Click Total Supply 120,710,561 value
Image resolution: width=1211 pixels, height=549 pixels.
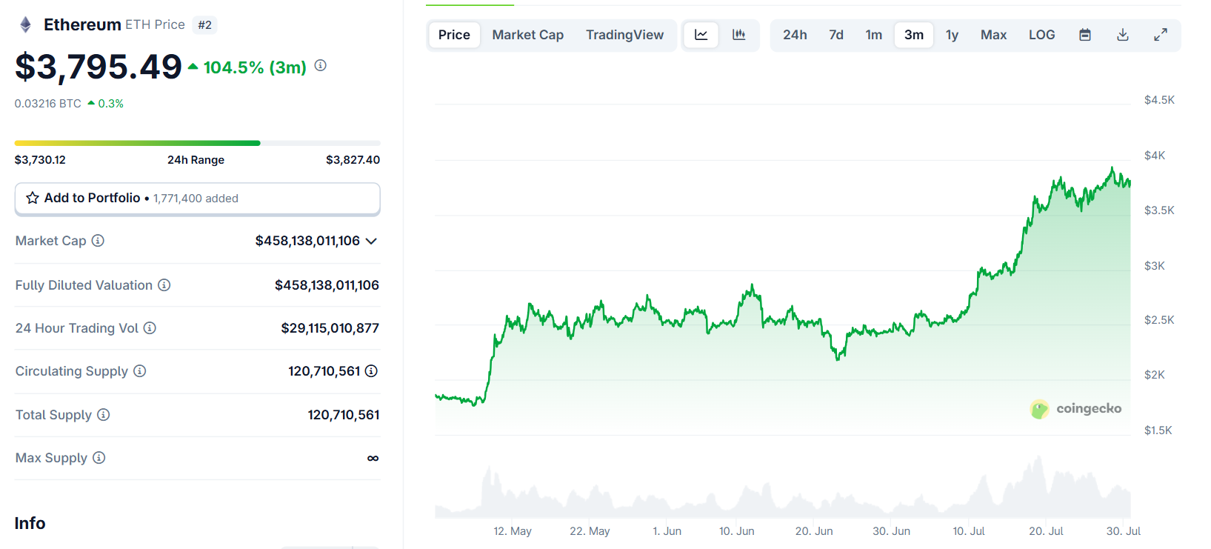click(x=344, y=415)
